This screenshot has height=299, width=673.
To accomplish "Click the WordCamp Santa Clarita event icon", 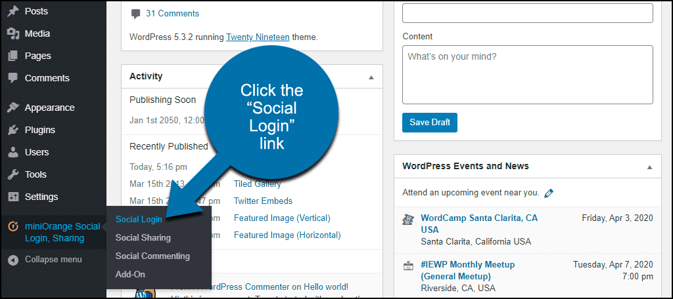I will coord(407,219).
